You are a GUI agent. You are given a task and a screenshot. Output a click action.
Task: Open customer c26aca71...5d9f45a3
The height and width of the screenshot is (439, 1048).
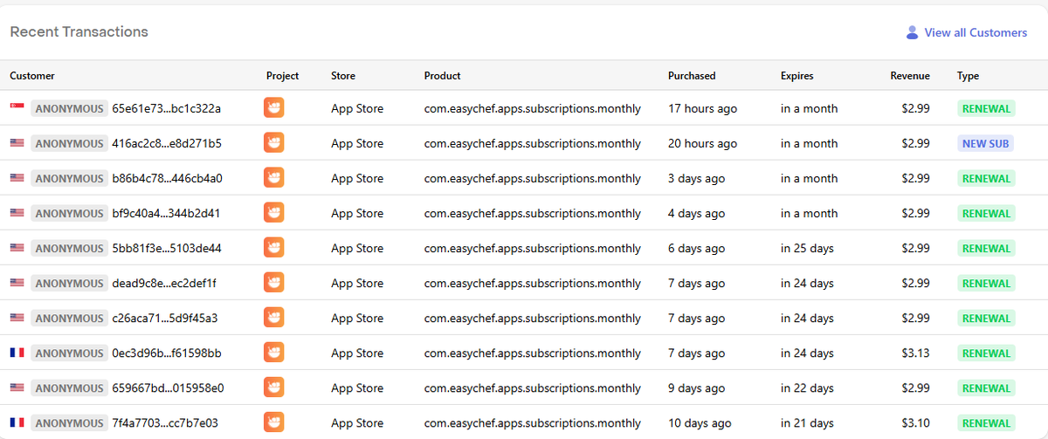(165, 318)
